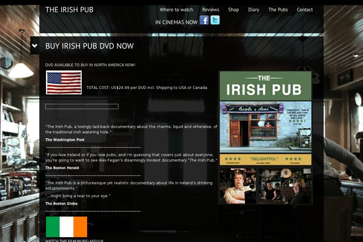The image size is (363, 242).
Task: Click the "might bring a tear to your eye" quote
Action: (78, 196)
